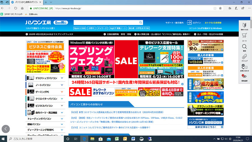Open the 3つの安心 support banner
Screen dimensions: 252x142
pos(206,46)
